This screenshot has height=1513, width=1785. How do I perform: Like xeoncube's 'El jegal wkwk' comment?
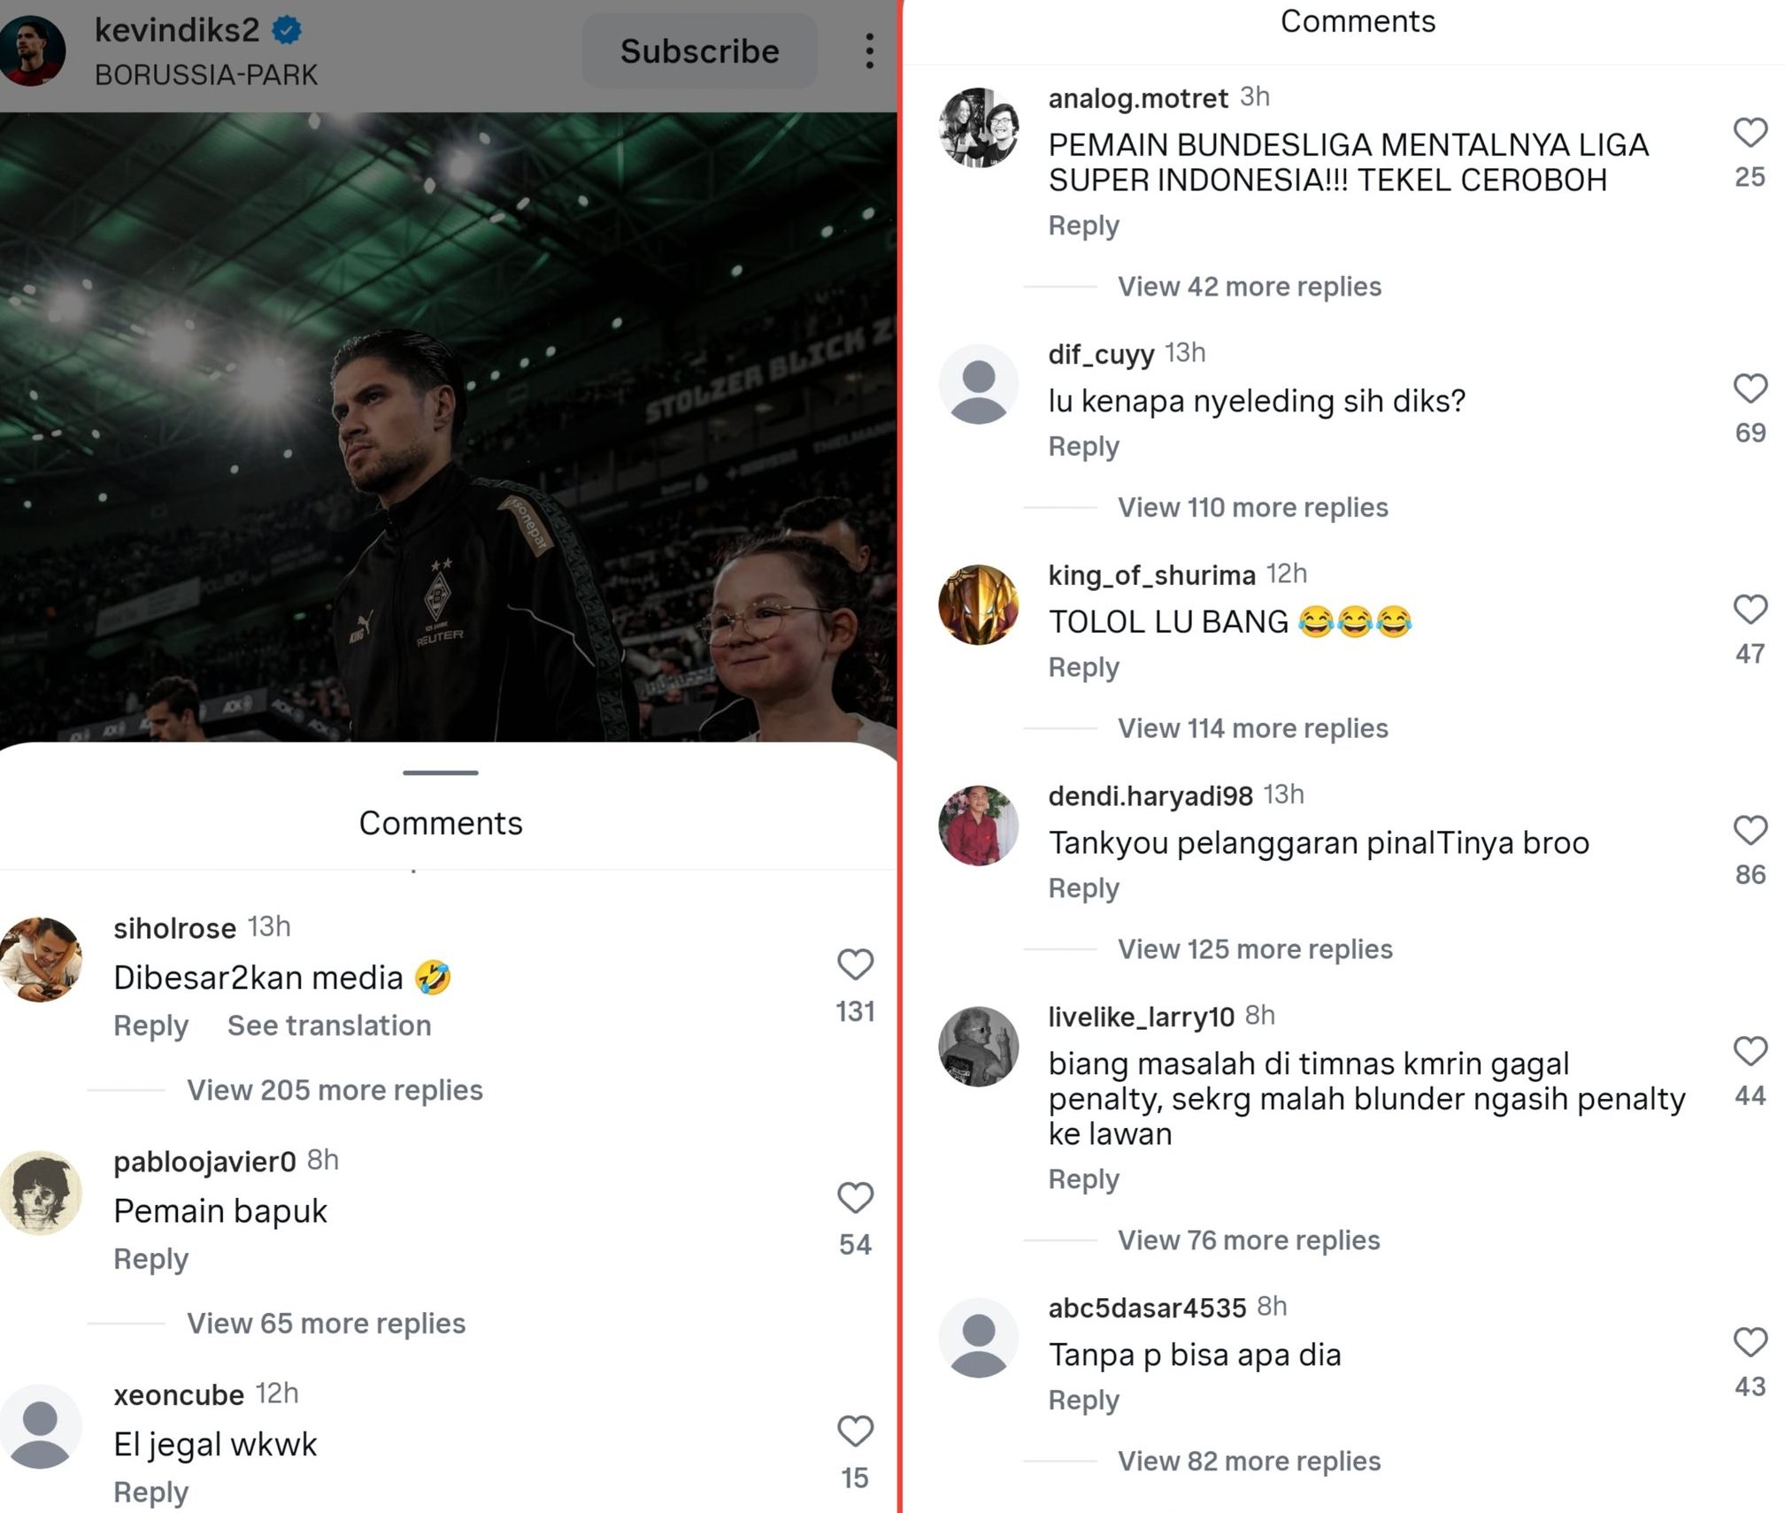[x=855, y=1431]
